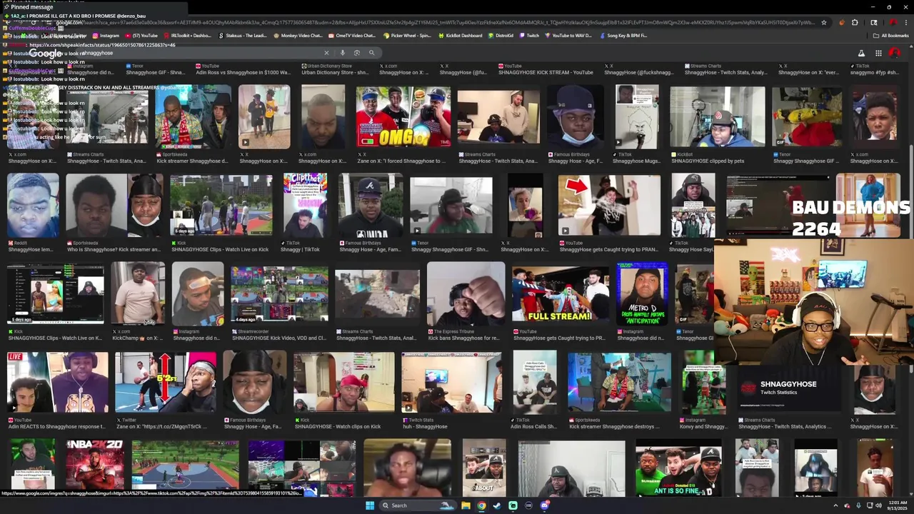Open the Chrome extensions puzzle icon
This screenshot has width=914, height=514.
[855, 22]
